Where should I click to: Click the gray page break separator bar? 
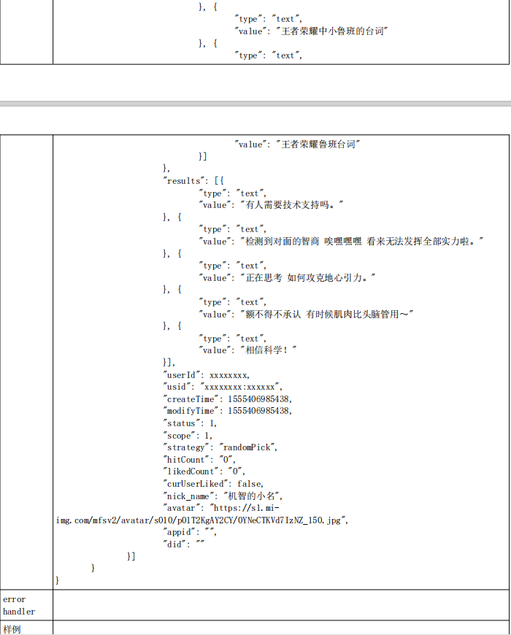(x=255, y=104)
